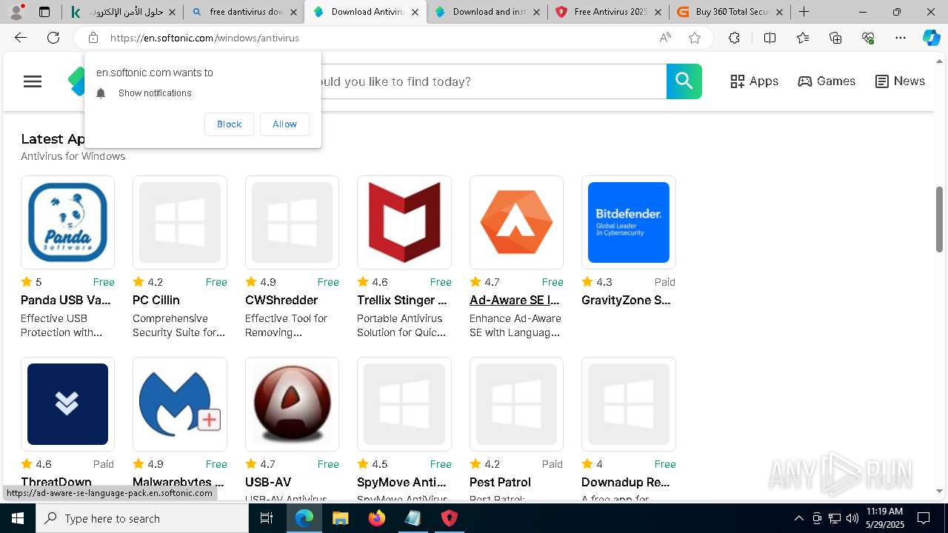The height and width of the screenshot is (533, 948).
Task: Click the site search input field
Action: (493, 81)
